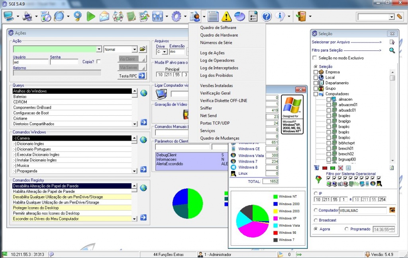Open the dropdown arrow beside the gear icon
408x258 pixels.
coord(185,17)
